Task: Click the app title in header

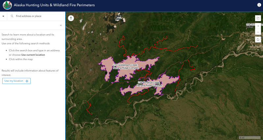Action: pyautogui.click(x=54, y=6)
